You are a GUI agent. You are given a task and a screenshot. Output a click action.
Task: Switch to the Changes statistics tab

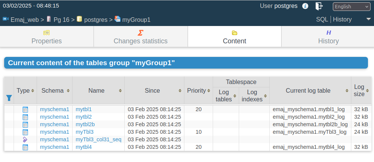click(x=141, y=37)
